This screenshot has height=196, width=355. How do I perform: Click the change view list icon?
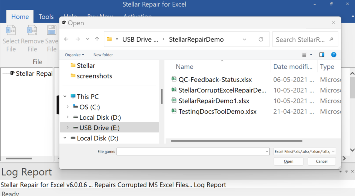(x=304, y=54)
